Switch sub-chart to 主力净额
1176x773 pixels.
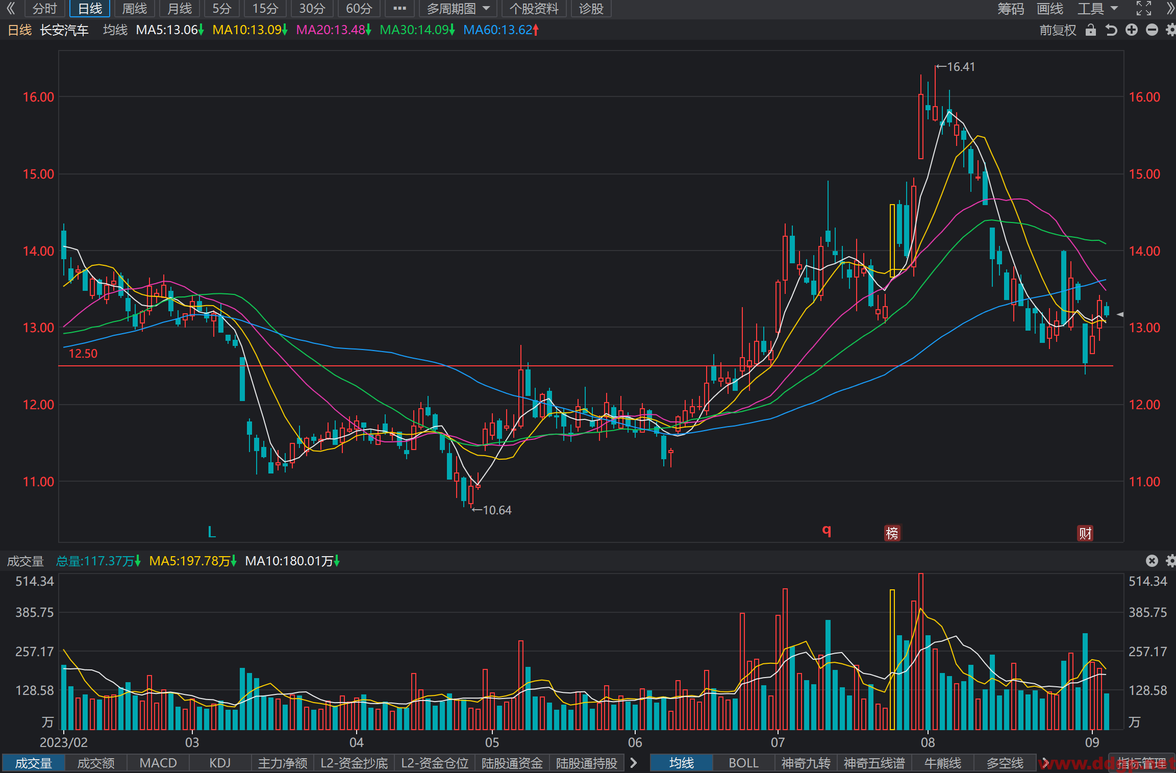coord(283,763)
